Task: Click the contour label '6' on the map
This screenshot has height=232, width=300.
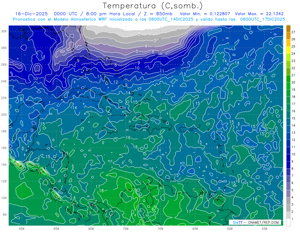Action: click(x=153, y=52)
